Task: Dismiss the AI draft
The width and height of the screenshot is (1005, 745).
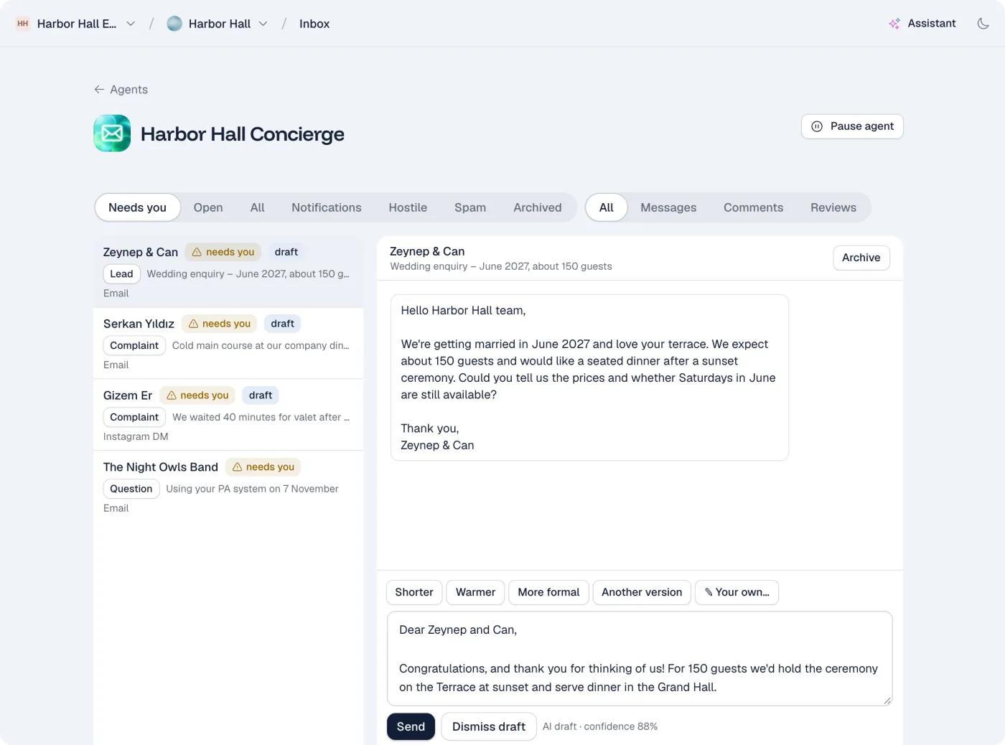Action: coord(489,726)
